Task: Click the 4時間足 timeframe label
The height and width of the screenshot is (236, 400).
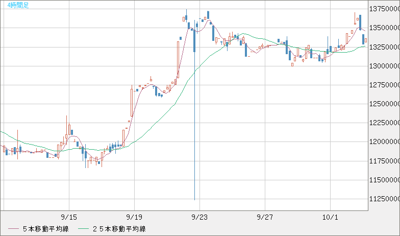Action: [18, 5]
